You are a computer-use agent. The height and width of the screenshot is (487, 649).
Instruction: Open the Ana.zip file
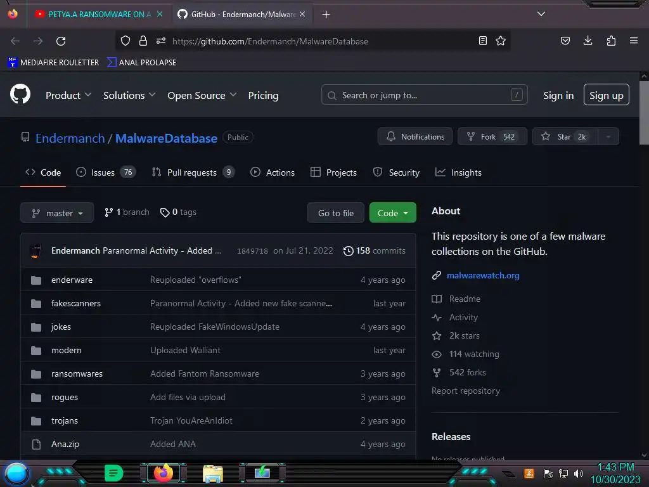(x=65, y=444)
